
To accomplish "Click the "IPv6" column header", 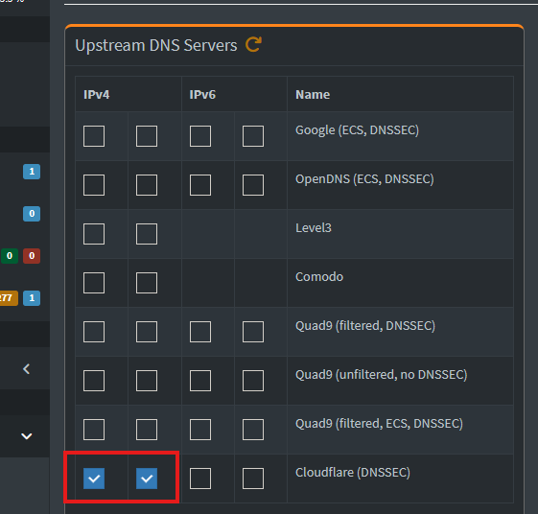I will coord(202,94).
